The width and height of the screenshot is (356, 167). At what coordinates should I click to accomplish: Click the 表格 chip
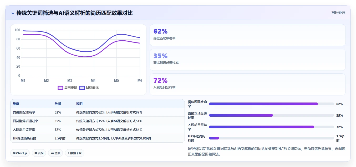tap(39, 153)
